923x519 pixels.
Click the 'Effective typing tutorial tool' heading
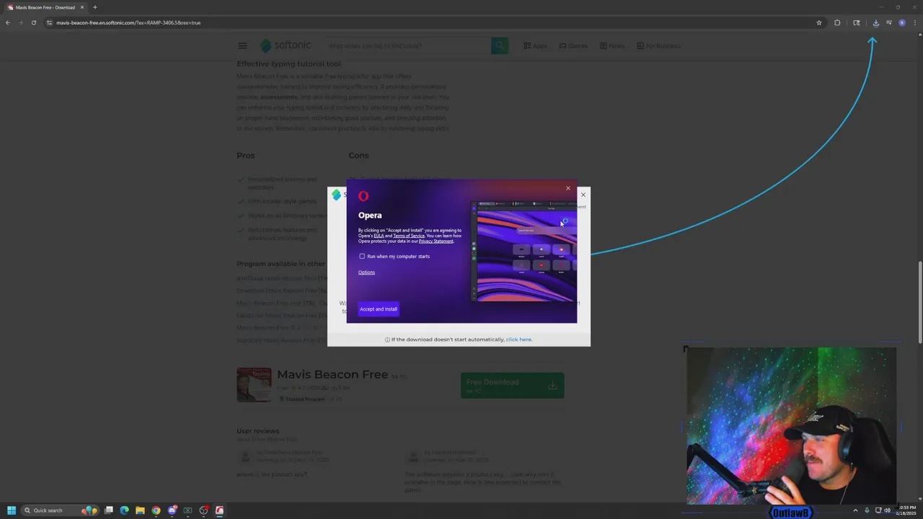pyautogui.click(x=288, y=63)
